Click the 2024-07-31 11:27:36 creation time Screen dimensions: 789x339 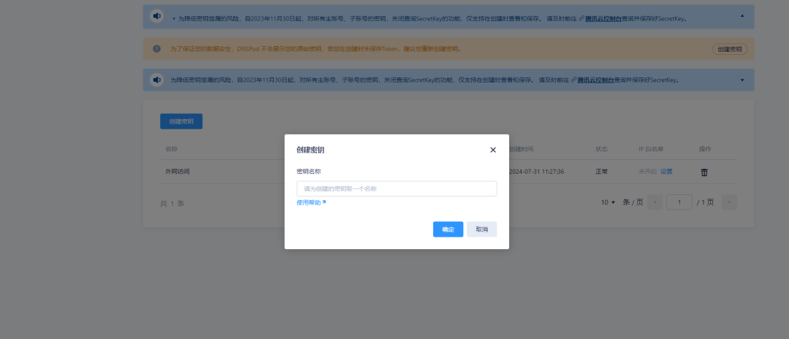(536, 172)
